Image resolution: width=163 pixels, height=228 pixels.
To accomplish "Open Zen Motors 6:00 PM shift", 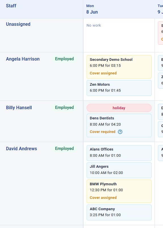I will pos(119,88).
